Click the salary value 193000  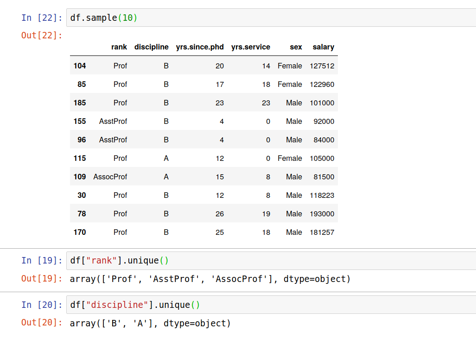[x=323, y=214]
